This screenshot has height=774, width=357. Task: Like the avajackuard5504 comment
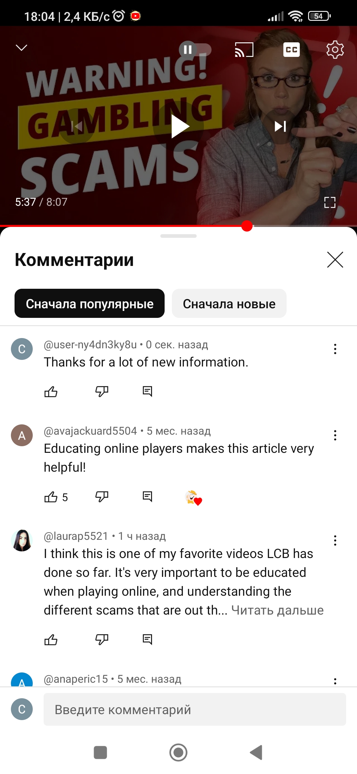pos(51,497)
